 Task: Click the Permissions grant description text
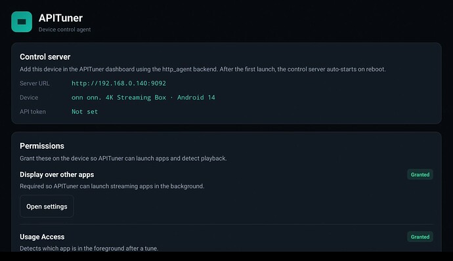123,158
